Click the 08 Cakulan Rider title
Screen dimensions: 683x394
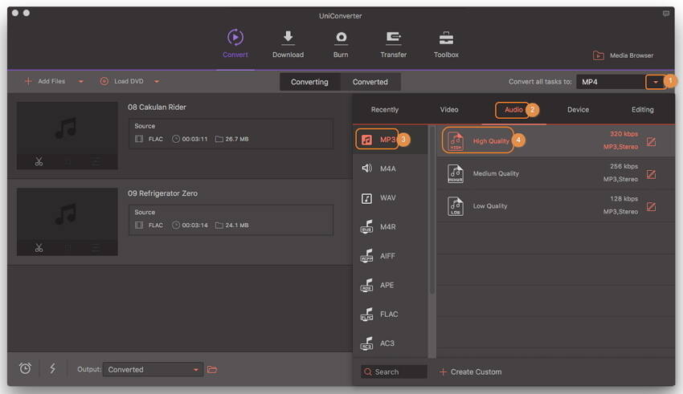(157, 107)
